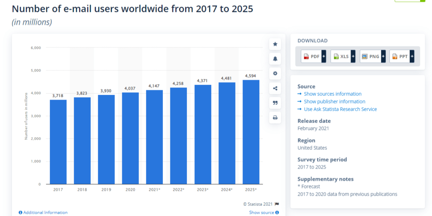Expand the PPT plus dropdown
The width and height of the screenshot is (432, 216).
(412, 57)
